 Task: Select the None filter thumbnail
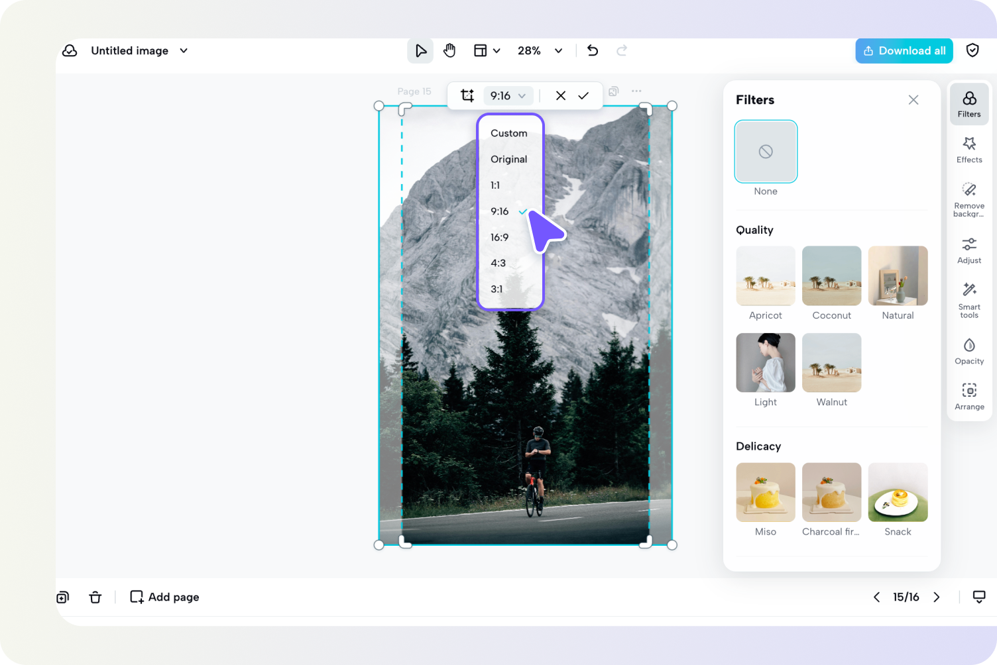[x=766, y=152]
